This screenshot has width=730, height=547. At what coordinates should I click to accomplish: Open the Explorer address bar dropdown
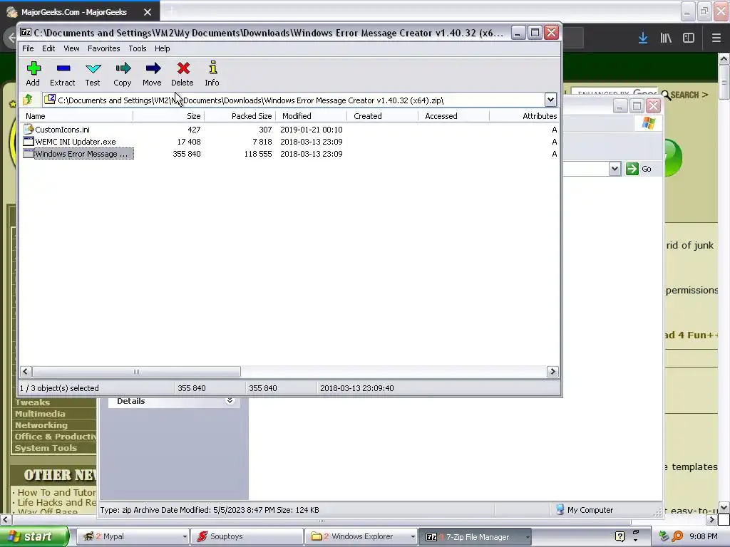[615, 168]
